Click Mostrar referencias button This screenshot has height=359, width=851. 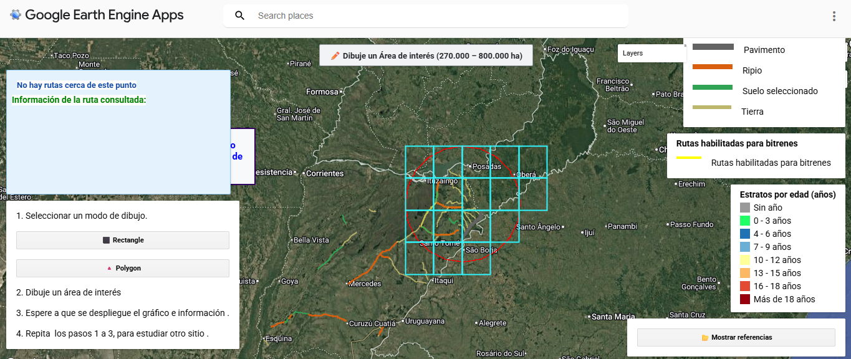point(736,337)
